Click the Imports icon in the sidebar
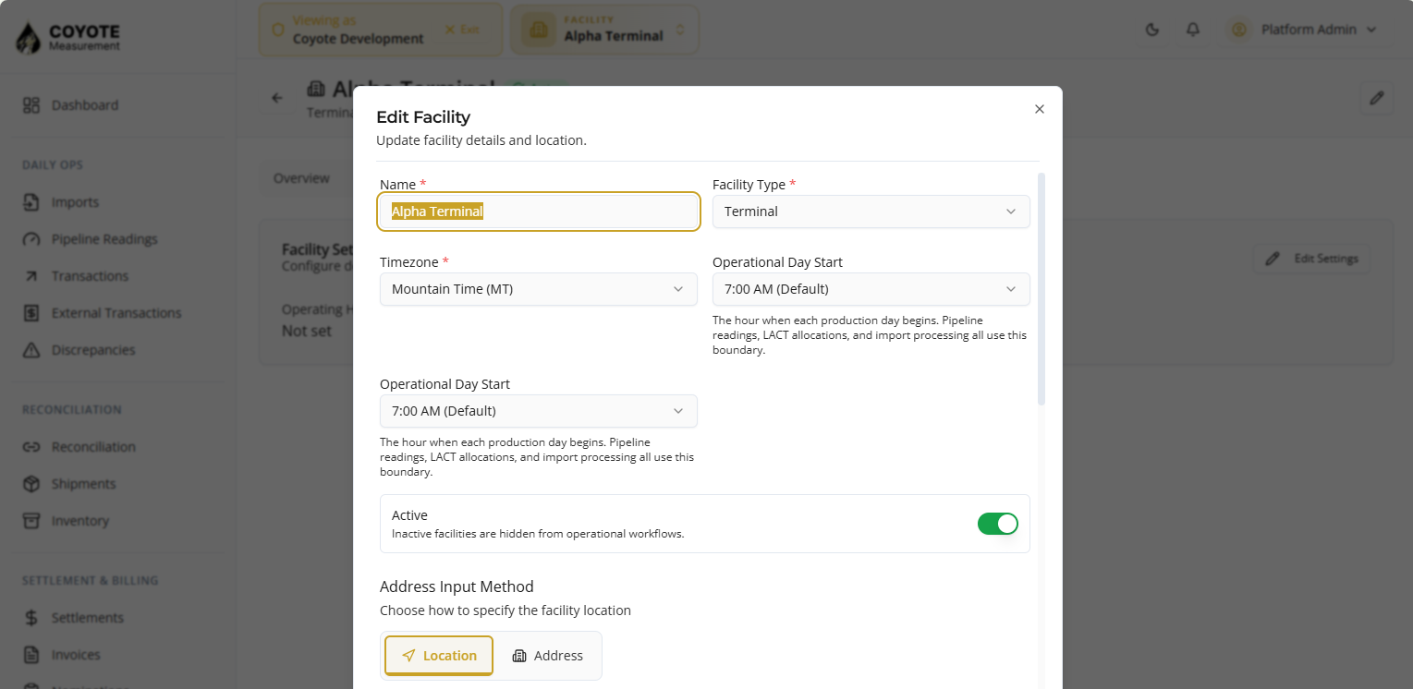Screen dimensions: 1413x689 [x=31, y=202]
